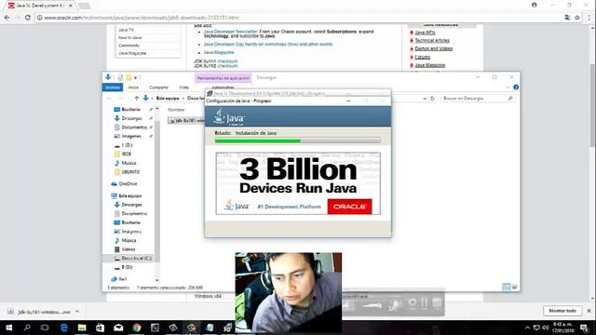
Task: Open Demos and Videos resource link
Action: [433, 48]
